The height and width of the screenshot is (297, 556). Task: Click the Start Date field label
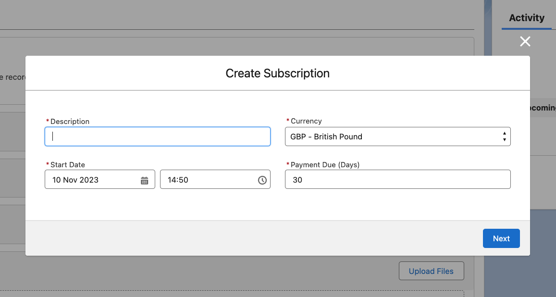pyautogui.click(x=67, y=165)
